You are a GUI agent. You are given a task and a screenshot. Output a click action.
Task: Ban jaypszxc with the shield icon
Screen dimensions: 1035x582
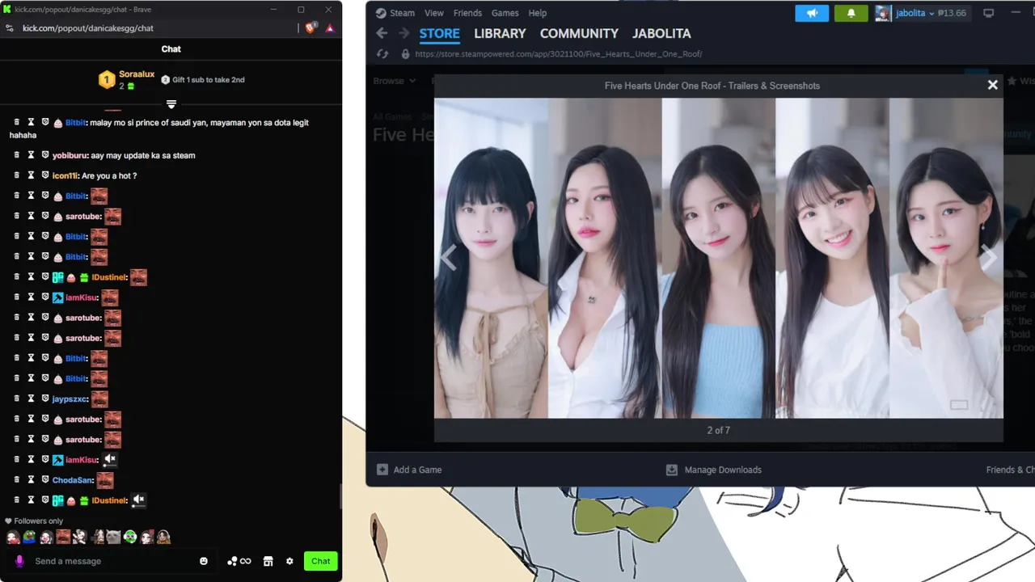pyautogui.click(x=45, y=399)
